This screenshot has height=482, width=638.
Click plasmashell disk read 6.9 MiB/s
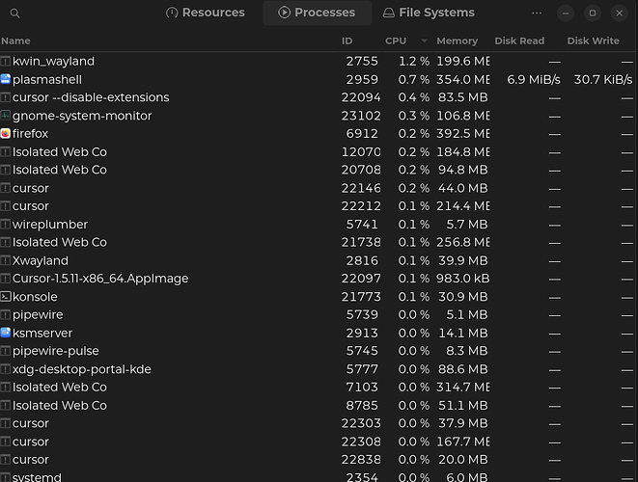534,80
